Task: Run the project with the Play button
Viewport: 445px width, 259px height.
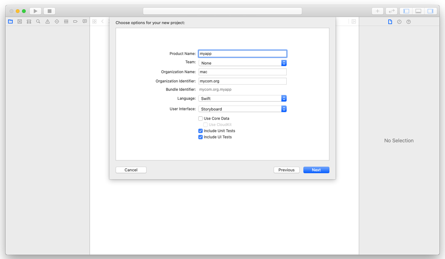Action: pyautogui.click(x=35, y=11)
